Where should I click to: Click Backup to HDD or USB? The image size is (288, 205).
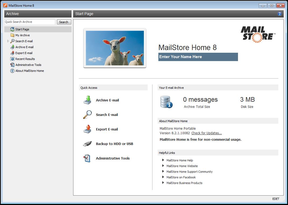[x=115, y=144]
